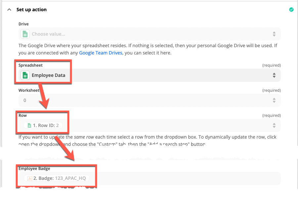Select the '2. Badge: 123_APAC_HQ' pill
Image resolution: width=298 pixels, height=198 pixels.
(x=57, y=178)
